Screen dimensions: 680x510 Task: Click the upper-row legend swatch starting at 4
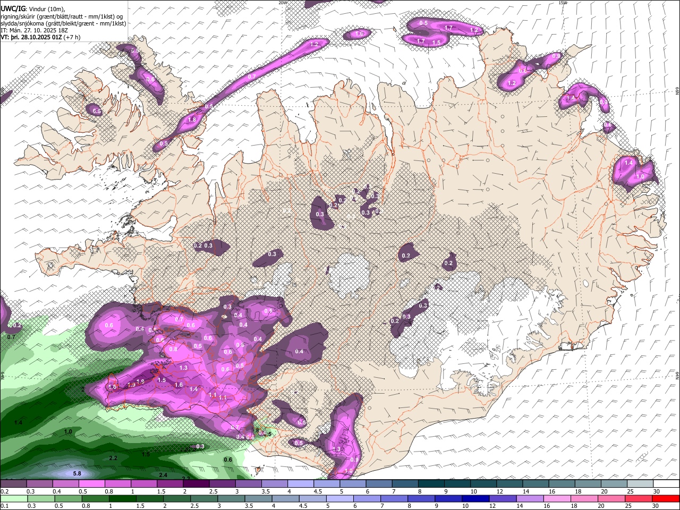(x=300, y=484)
